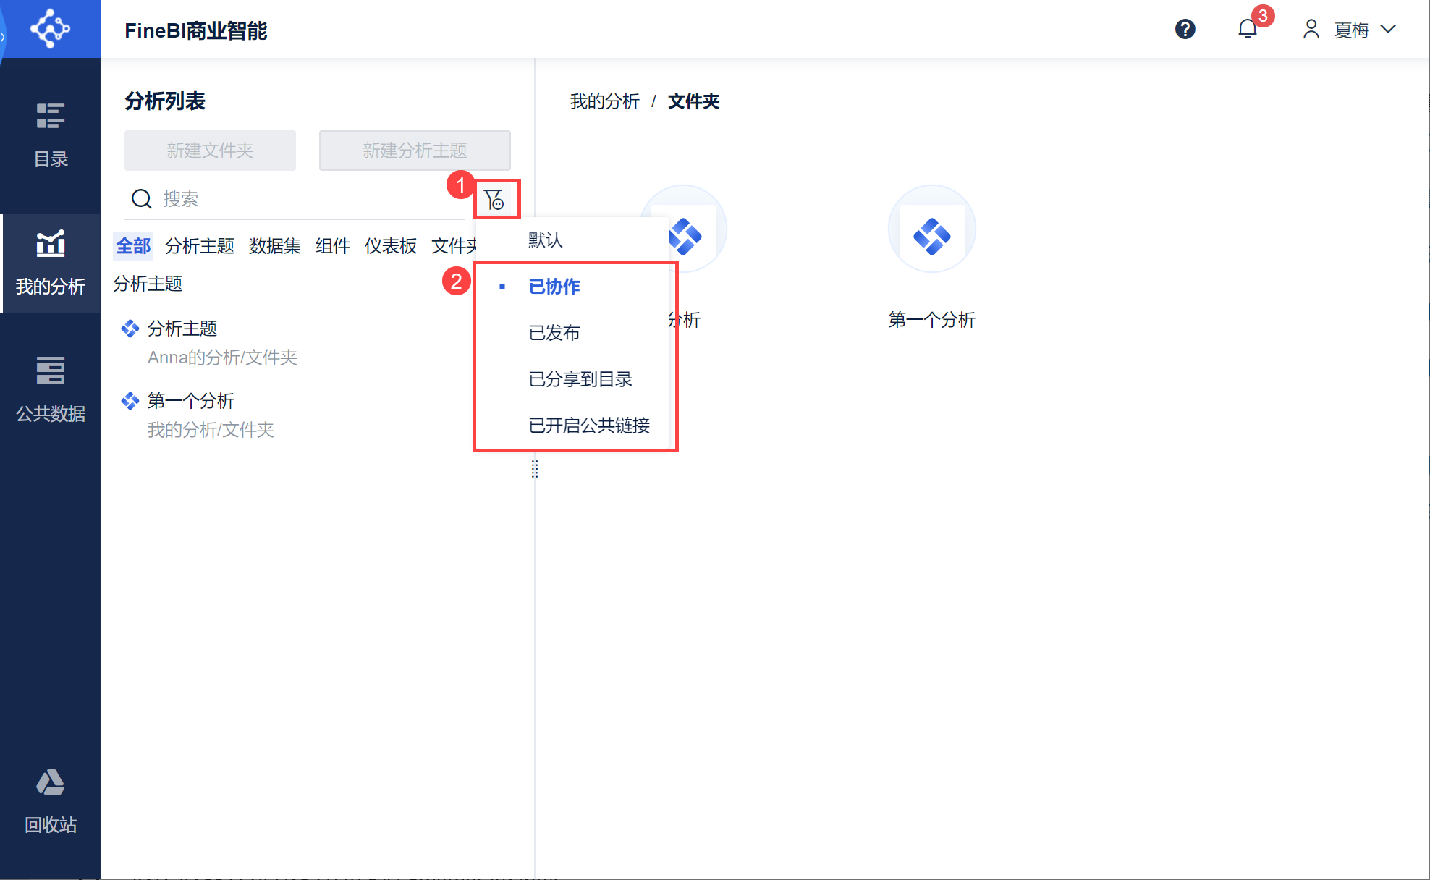Click the 新建分析主题 button

coord(415,151)
